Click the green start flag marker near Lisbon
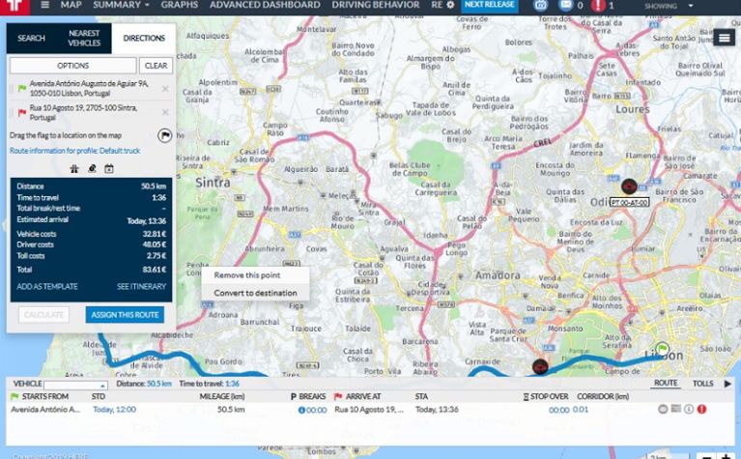The height and width of the screenshot is (459, 741). tap(663, 350)
